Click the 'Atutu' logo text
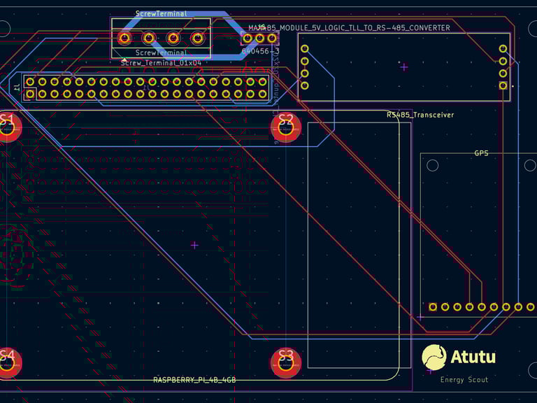The image size is (537, 403). pos(473,357)
